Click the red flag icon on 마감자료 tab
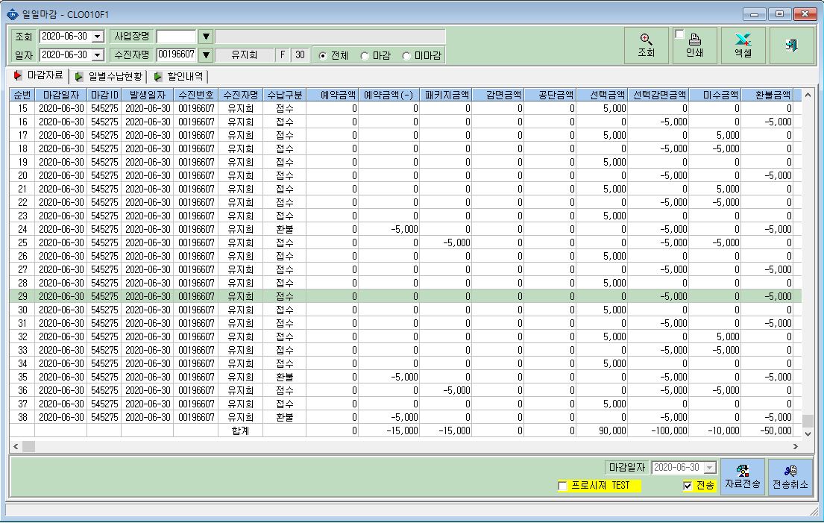This screenshot has height=523, width=824. tap(18, 75)
